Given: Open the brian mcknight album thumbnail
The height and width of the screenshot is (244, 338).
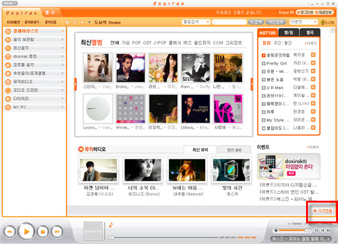Looking at the screenshot, I should 195,109.
